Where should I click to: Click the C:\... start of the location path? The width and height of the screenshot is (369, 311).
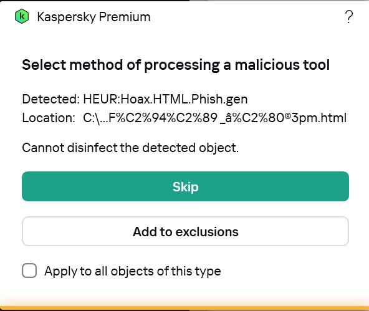[95, 118]
